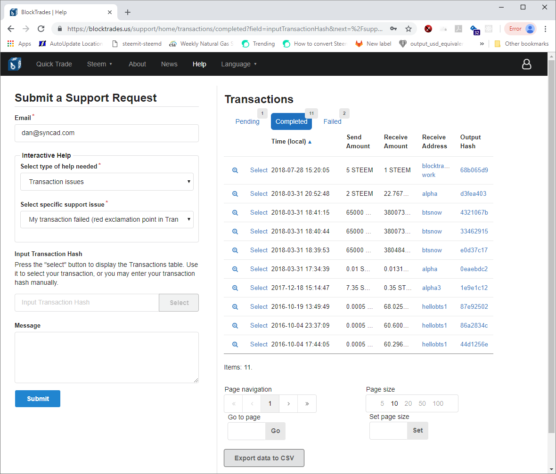Open receive address alpha3

click(431, 288)
